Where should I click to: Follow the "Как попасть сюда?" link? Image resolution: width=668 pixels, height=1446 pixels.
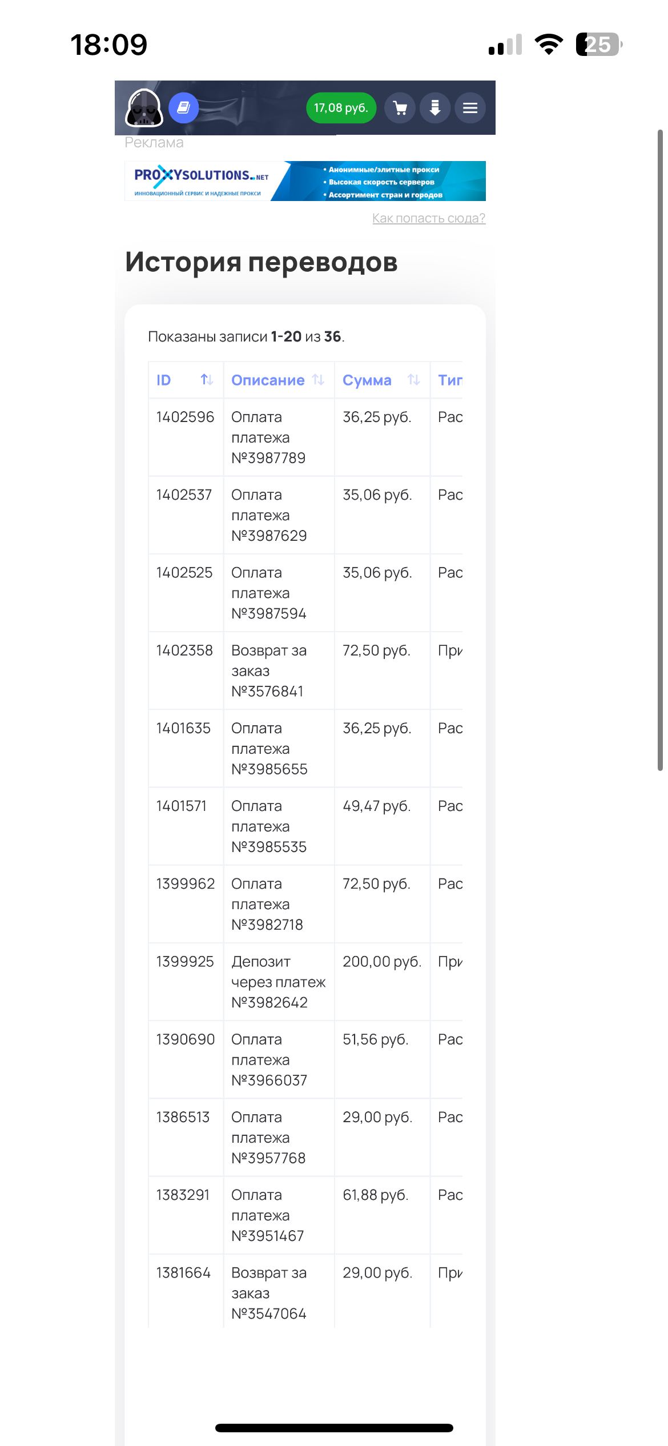click(428, 218)
